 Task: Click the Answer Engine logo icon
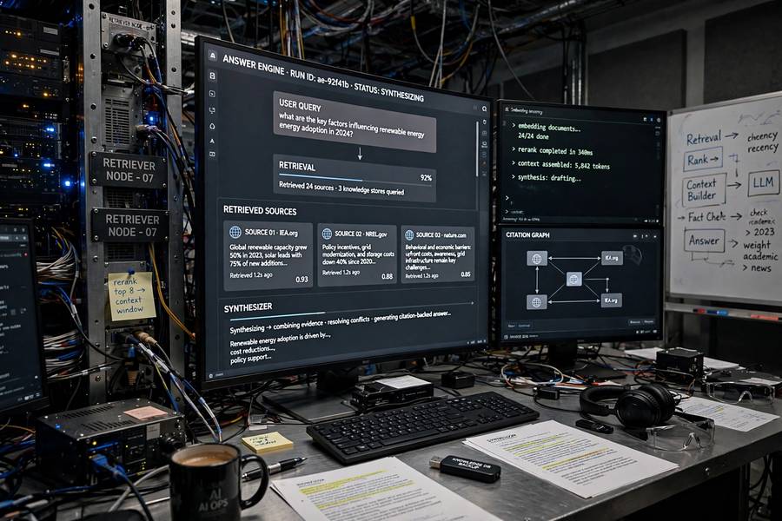pyautogui.click(x=213, y=56)
